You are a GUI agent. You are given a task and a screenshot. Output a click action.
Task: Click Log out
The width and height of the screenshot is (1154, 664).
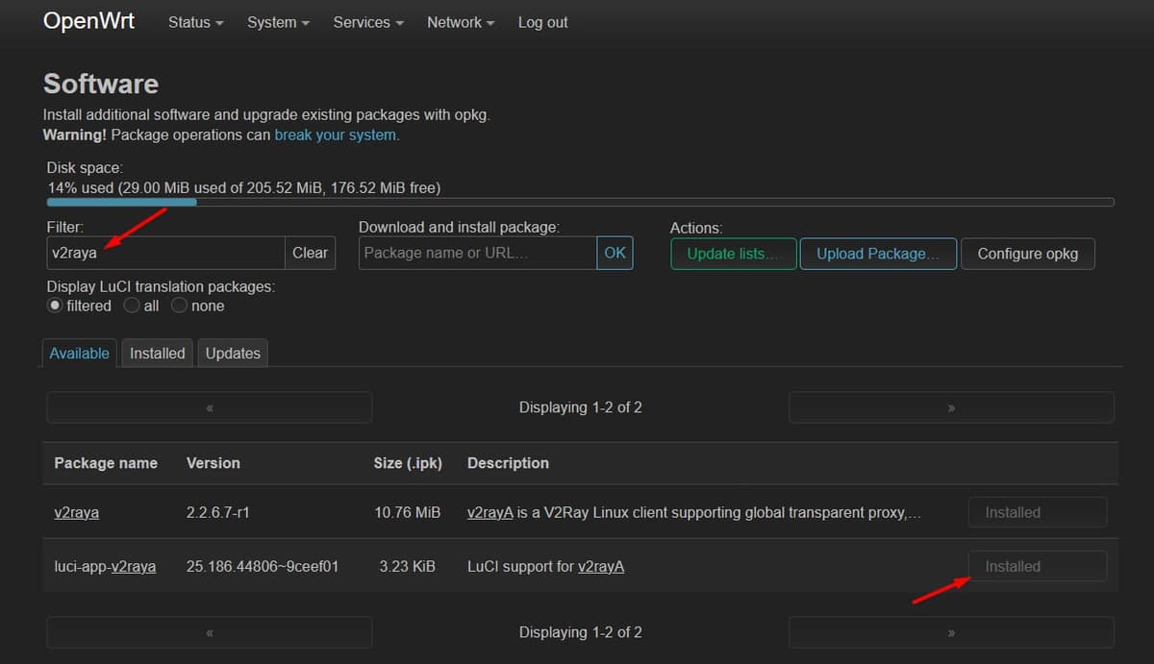pos(541,22)
